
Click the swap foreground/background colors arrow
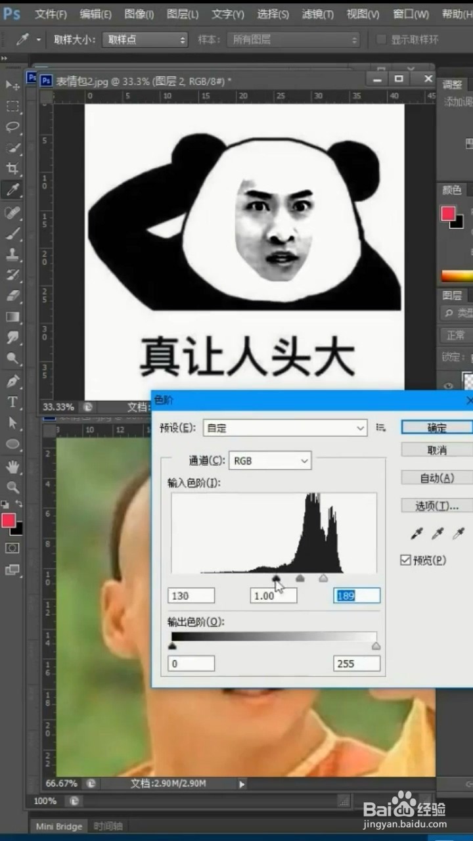[18, 504]
